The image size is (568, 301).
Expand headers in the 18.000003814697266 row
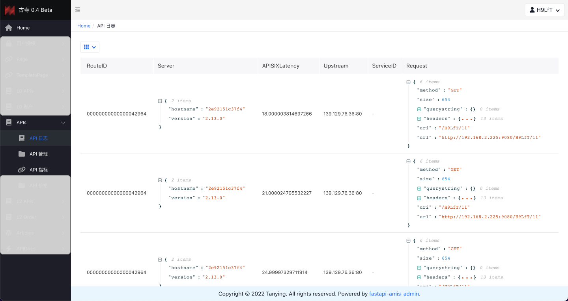(x=419, y=118)
